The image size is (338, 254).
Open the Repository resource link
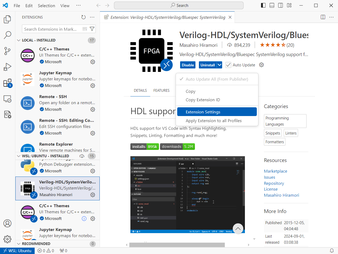click(274, 183)
